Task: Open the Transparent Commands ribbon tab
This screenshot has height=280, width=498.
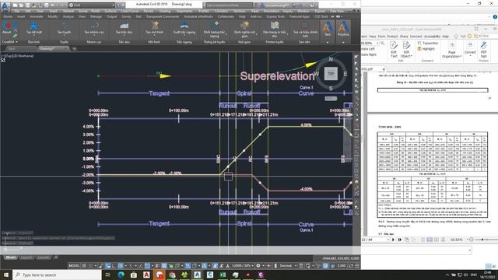Action: pyautogui.click(x=163, y=16)
